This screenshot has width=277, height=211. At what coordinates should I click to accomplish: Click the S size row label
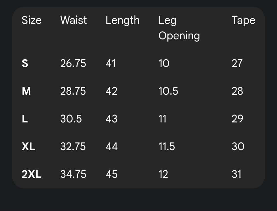point(25,63)
